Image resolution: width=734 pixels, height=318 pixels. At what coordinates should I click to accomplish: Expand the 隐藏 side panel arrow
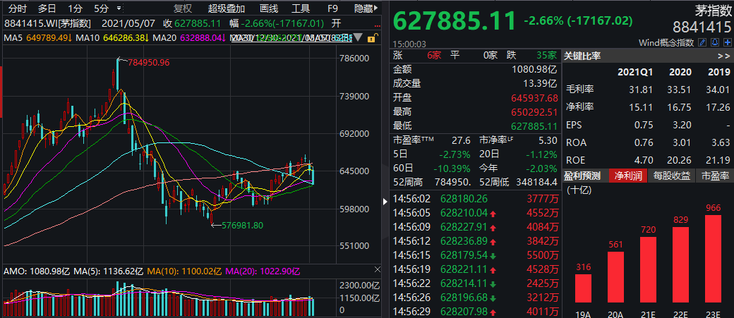(x=378, y=8)
